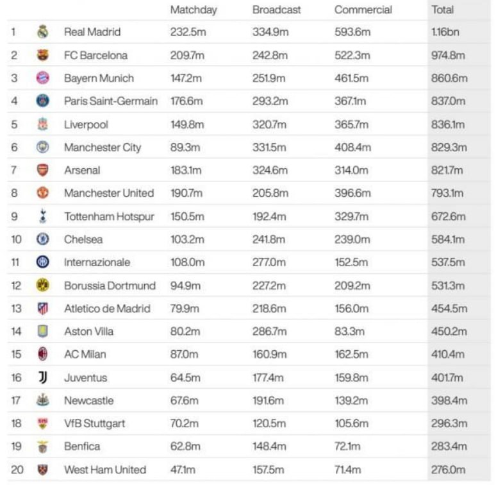Click the Bayern Munich logo
Screen dimensions: 496x485
42,78
